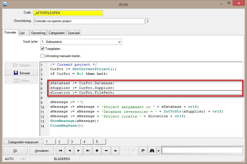Click the Omschrijving description field
The width and height of the screenshot is (247, 164).
89,21
